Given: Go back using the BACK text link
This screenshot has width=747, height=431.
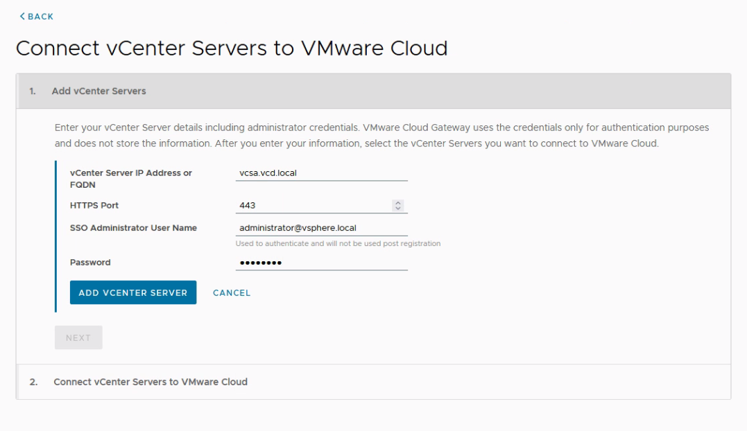Looking at the screenshot, I should [x=40, y=17].
